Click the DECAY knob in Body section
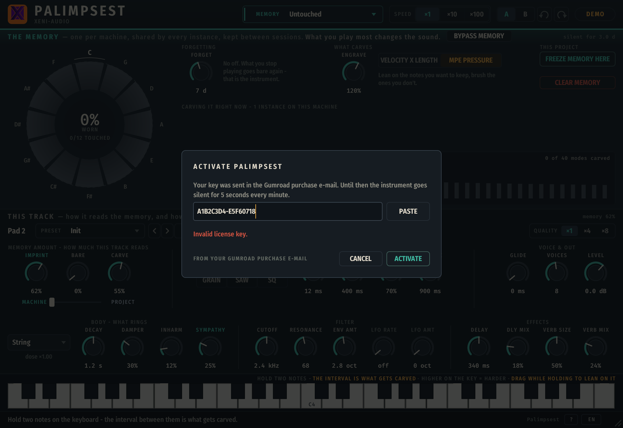Viewport: 623px width, 428px height. click(x=93, y=347)
